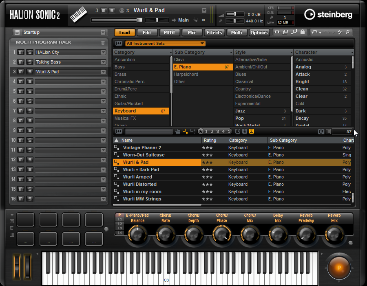Click the third list view filter icon
Image resolution: width=367 pixels, height=286 pixels.
point(193,131)
